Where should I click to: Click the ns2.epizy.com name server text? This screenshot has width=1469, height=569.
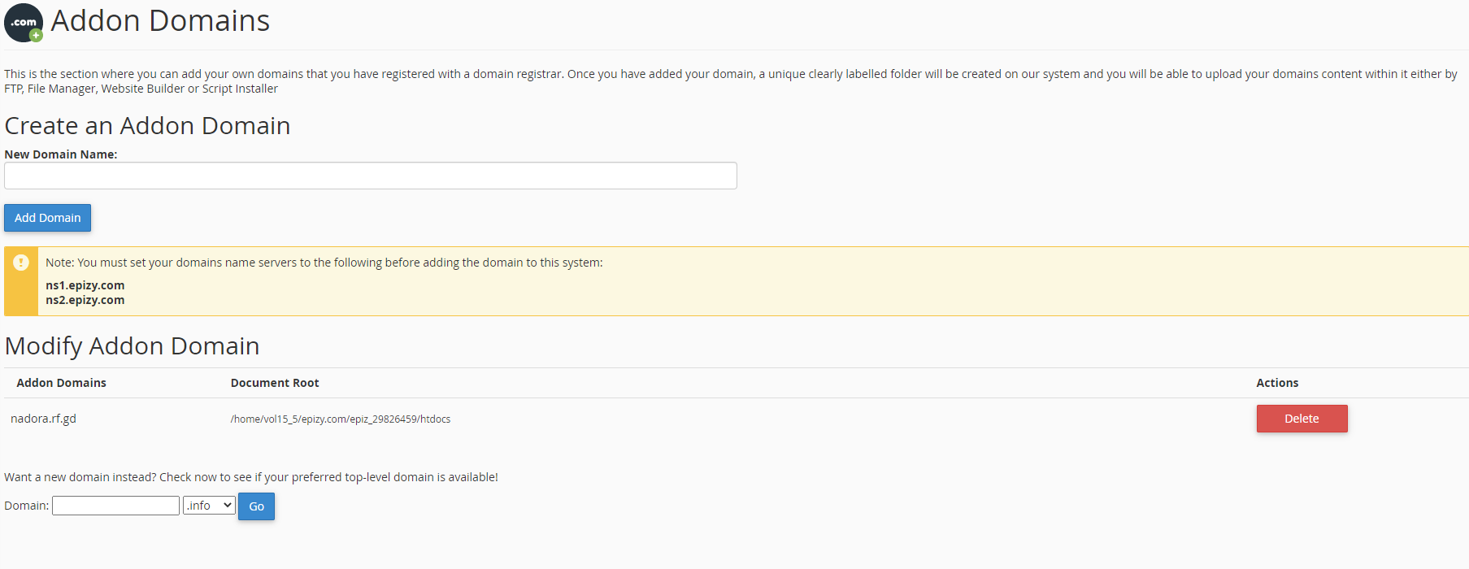point(85,300)
